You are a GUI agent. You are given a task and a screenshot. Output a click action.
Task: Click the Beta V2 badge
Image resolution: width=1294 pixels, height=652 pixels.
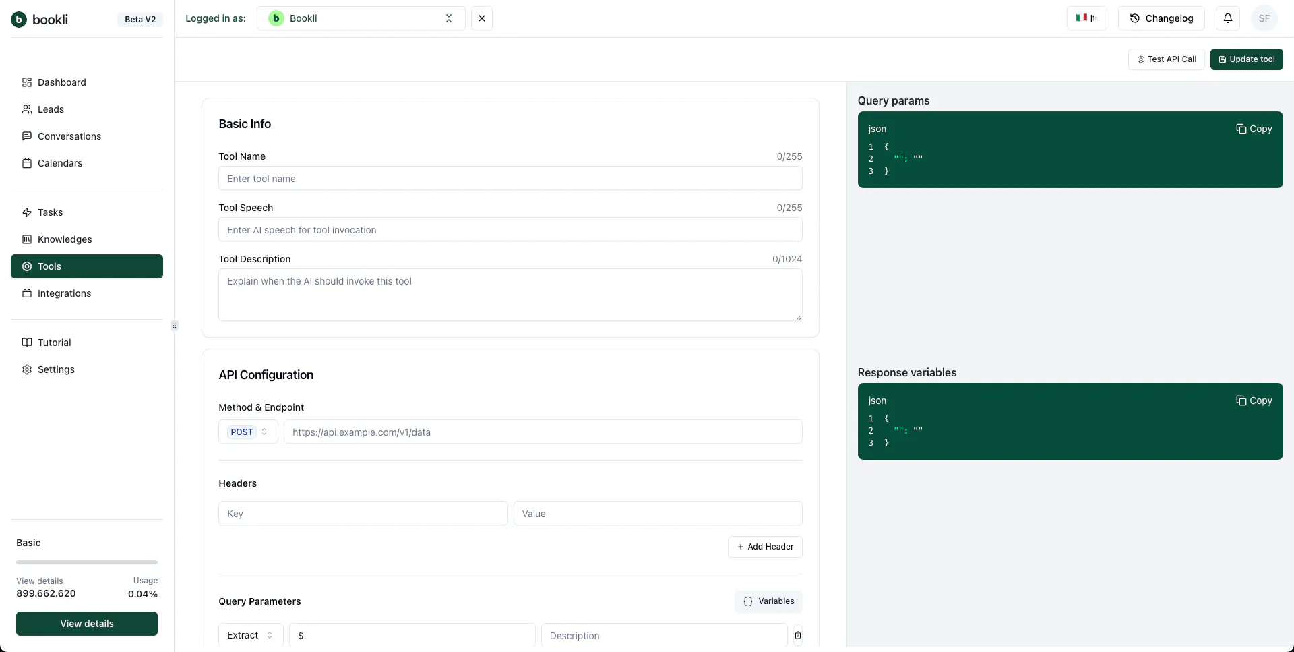click(140, 20)
